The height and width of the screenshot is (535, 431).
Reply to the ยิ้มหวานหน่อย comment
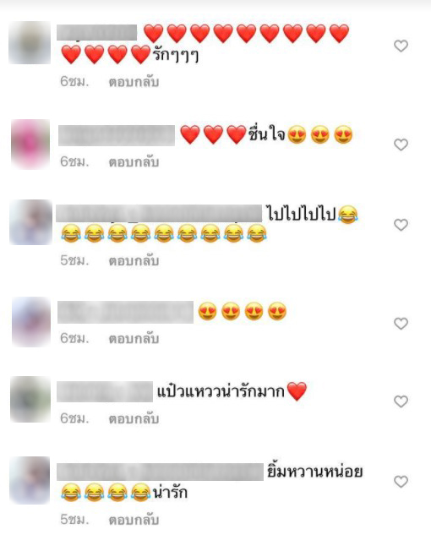coord(134,520)
